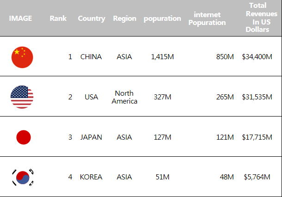Click the 1,415M population cell

tap(162, 57)
